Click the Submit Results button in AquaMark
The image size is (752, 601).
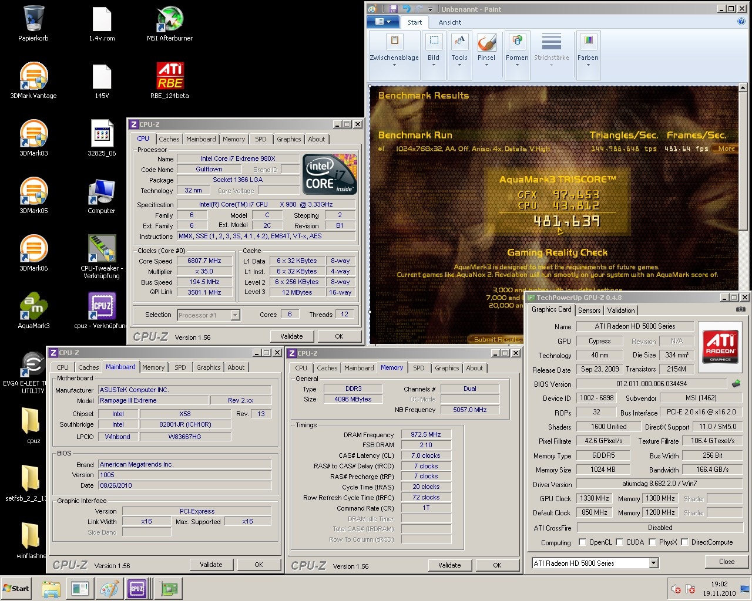pyautogui.click(x=498, y=339)
